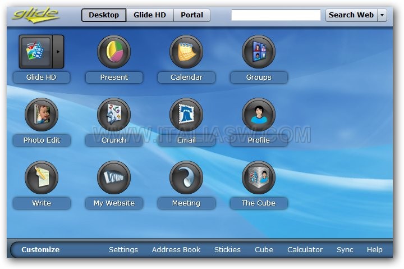Open Customize in the bottom bar

pos(40,250)
